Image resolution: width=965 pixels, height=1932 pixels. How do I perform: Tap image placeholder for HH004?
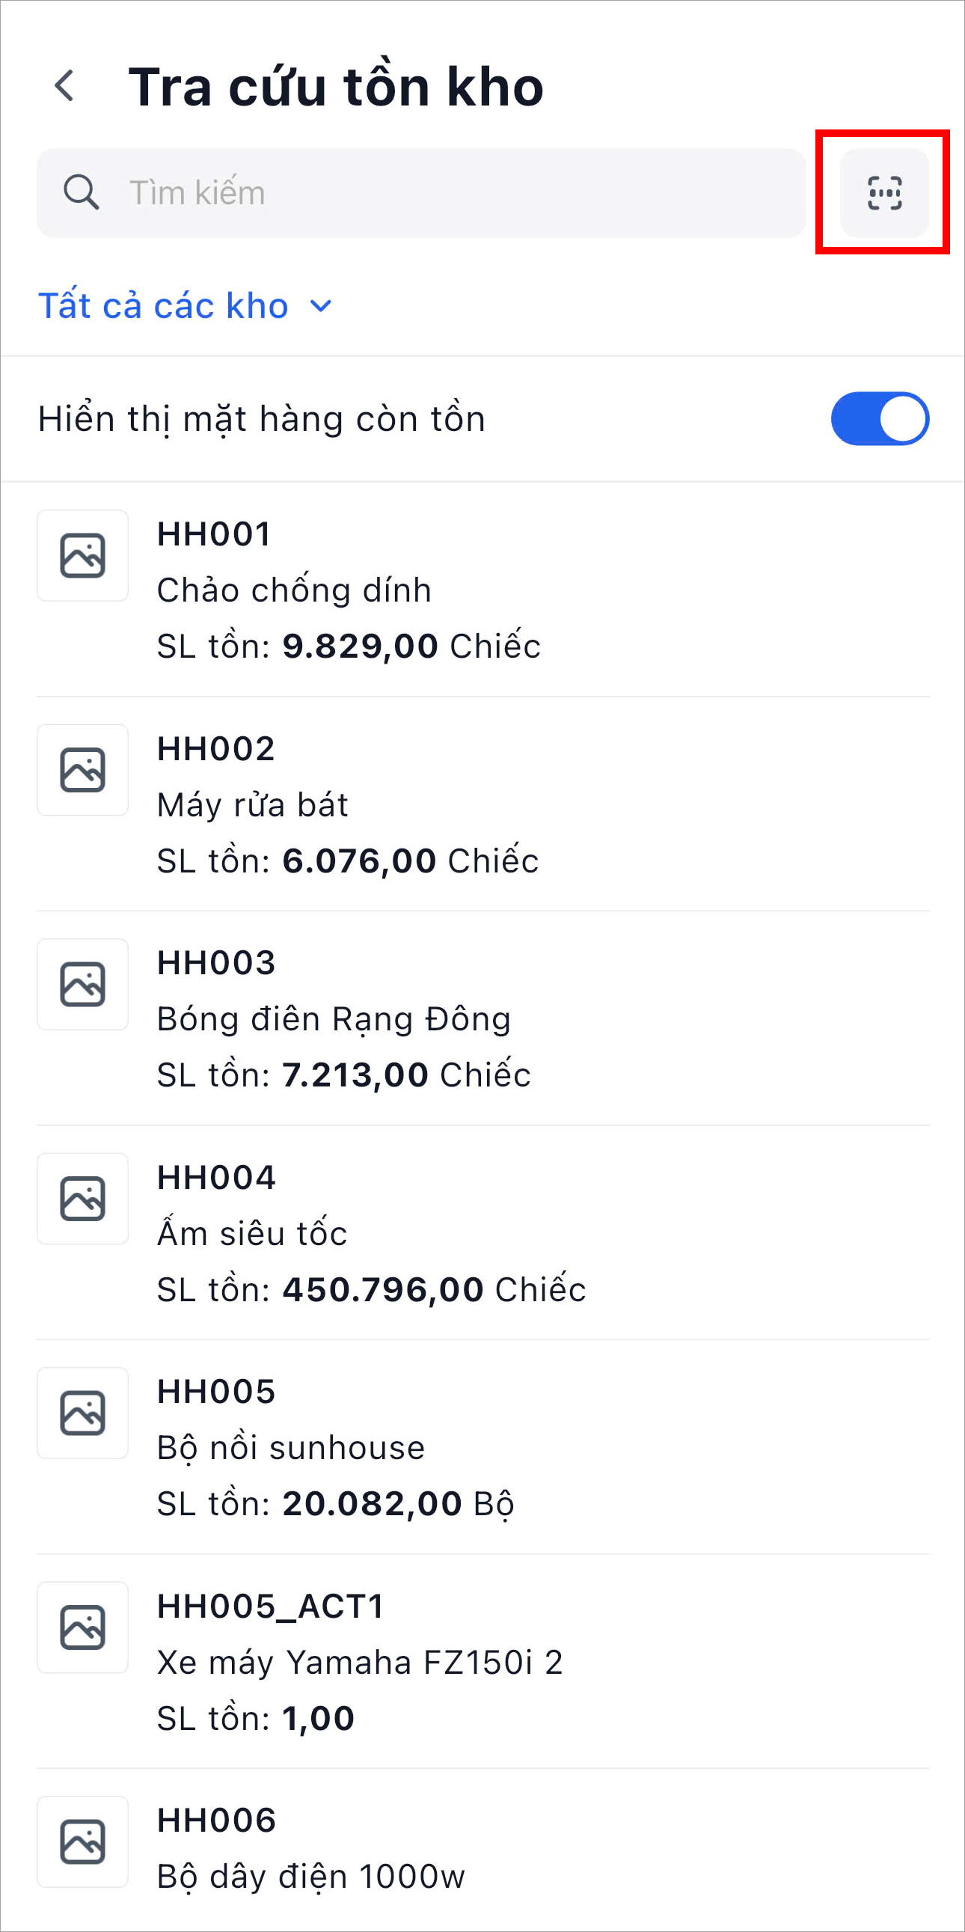[x=82, y=1199]
